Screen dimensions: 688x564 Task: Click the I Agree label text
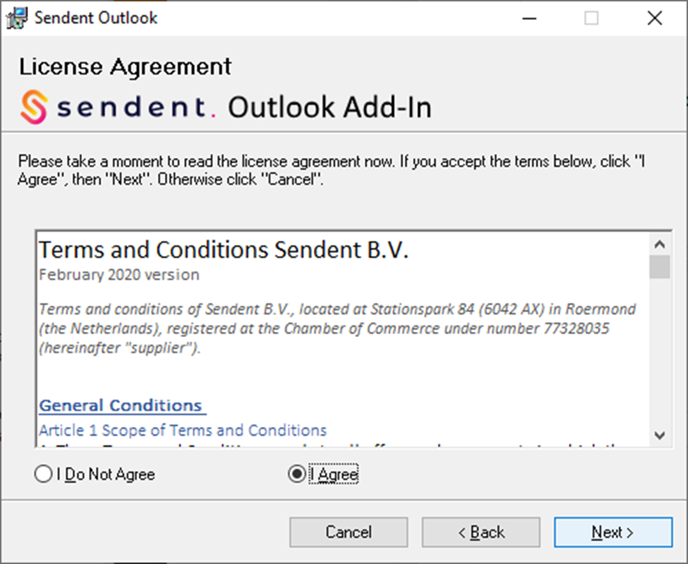point(334,474)
